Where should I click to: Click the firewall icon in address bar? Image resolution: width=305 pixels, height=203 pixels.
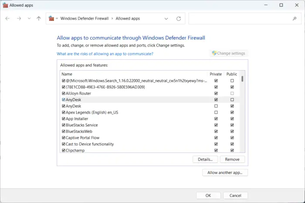tap(52, 19)
